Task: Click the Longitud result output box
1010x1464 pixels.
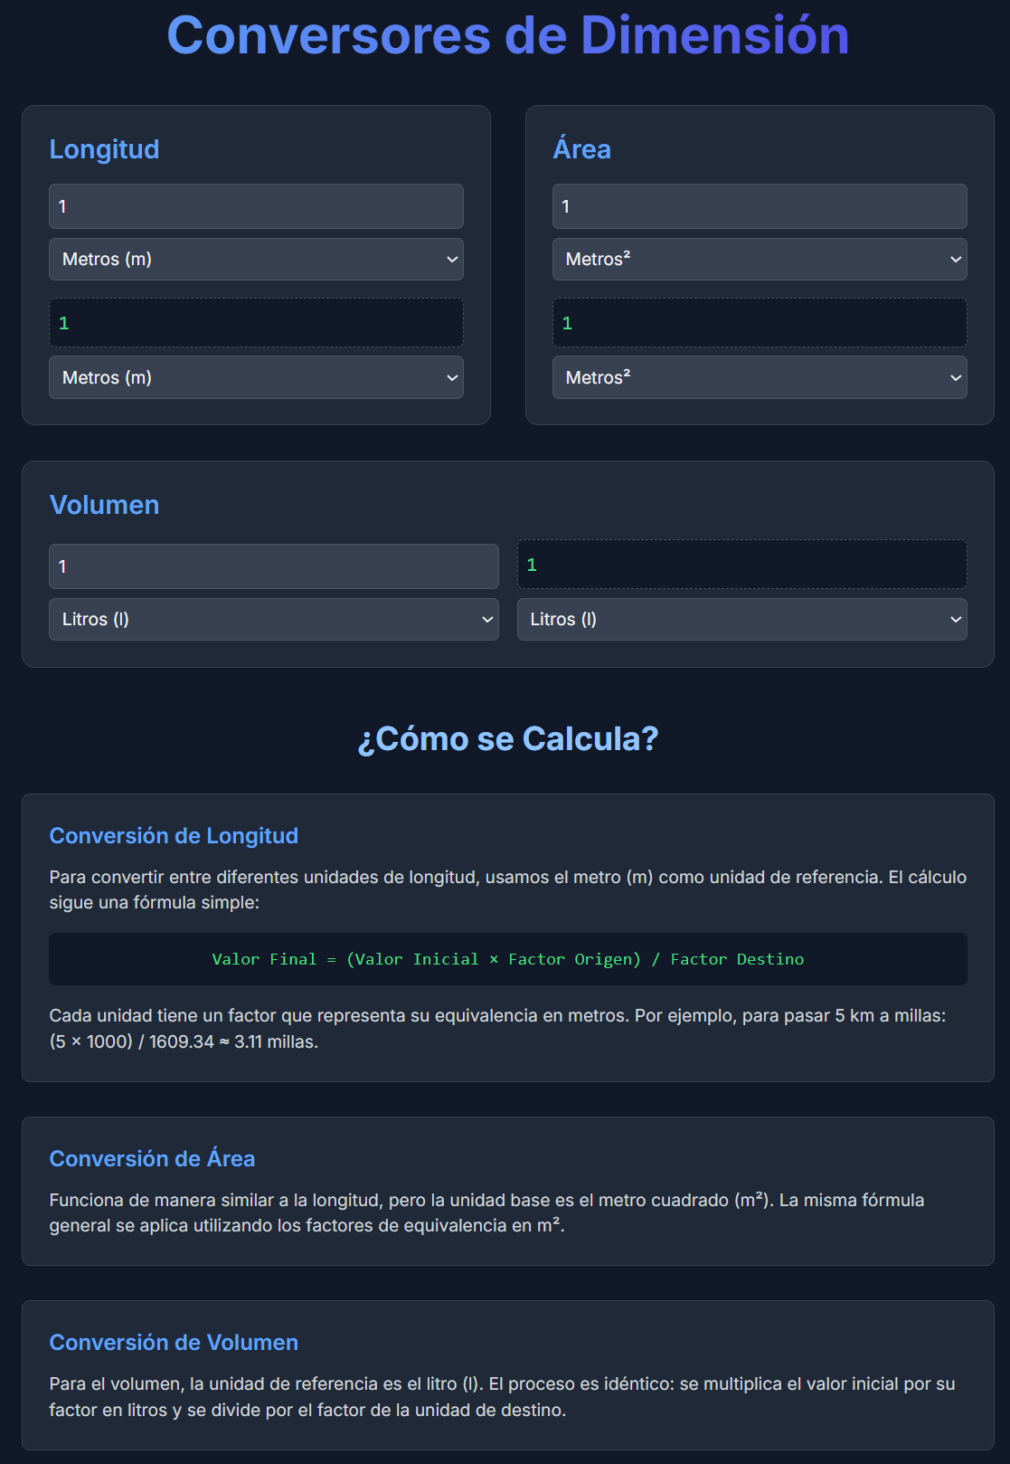Action: tap(256, 323)
